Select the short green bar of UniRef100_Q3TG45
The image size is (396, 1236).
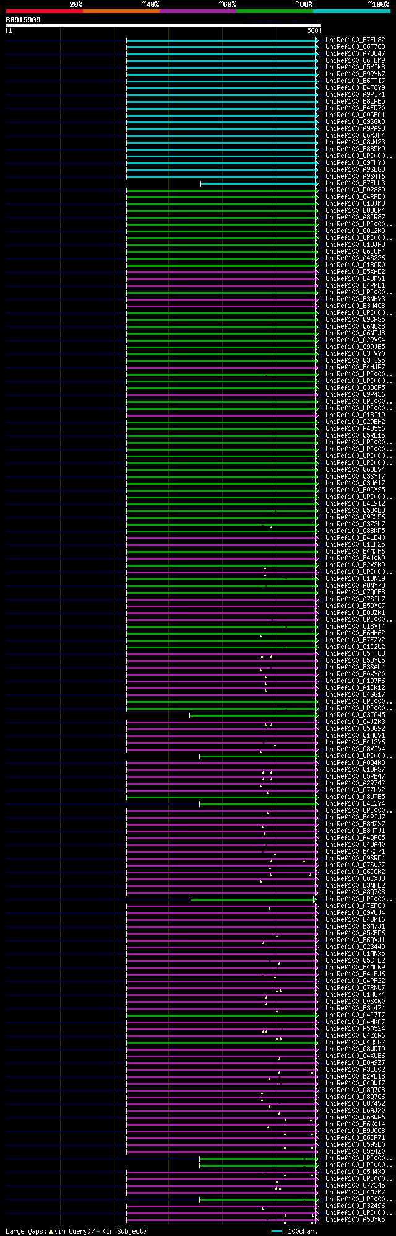point(254,715)
